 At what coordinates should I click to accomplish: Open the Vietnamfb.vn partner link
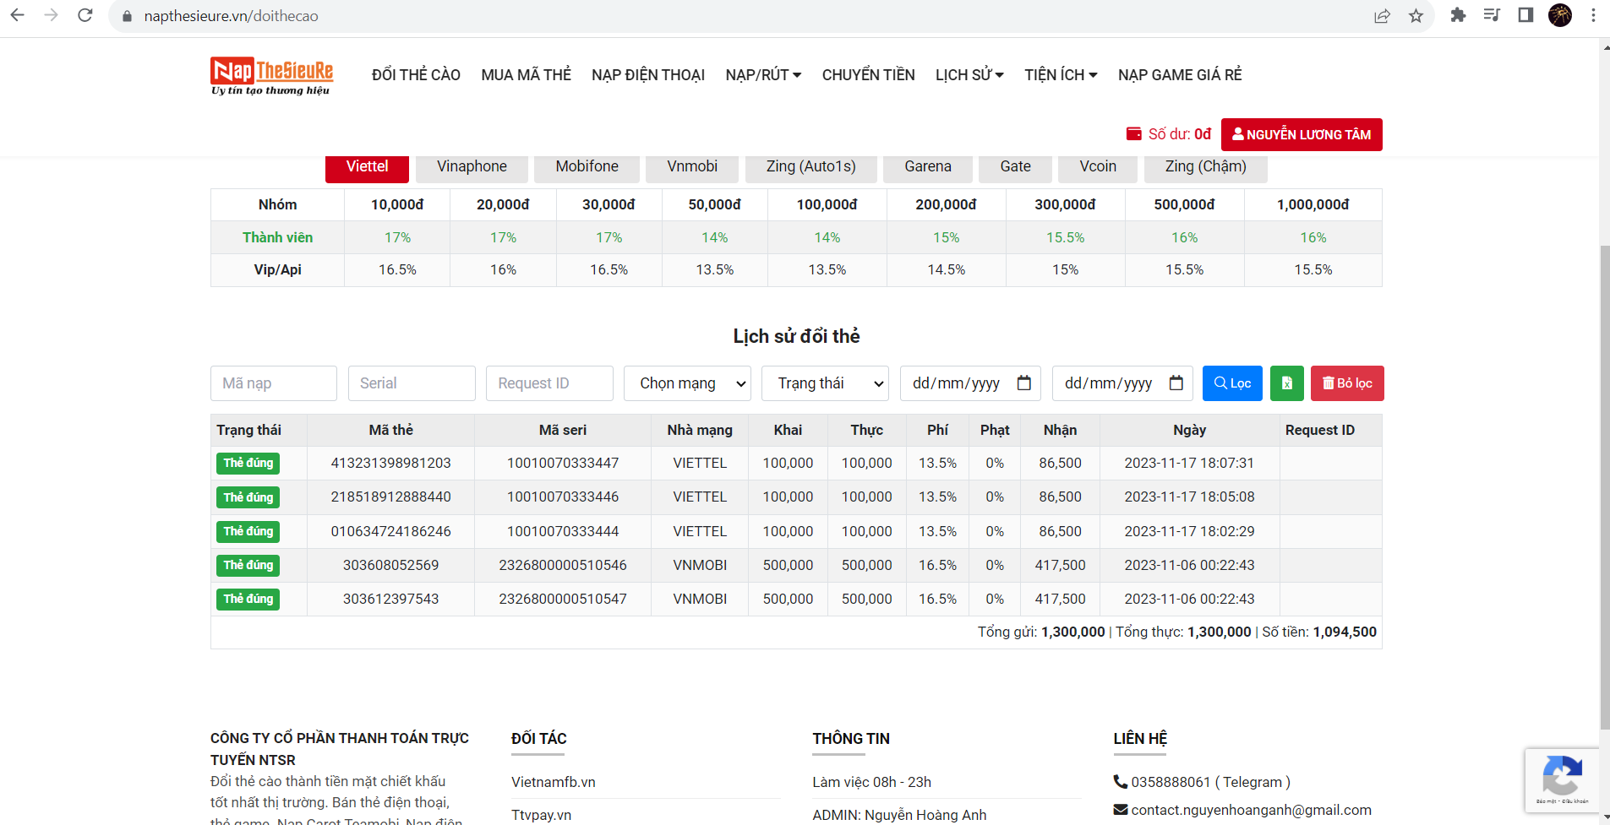pyautogui.click(x=554, y=782)
